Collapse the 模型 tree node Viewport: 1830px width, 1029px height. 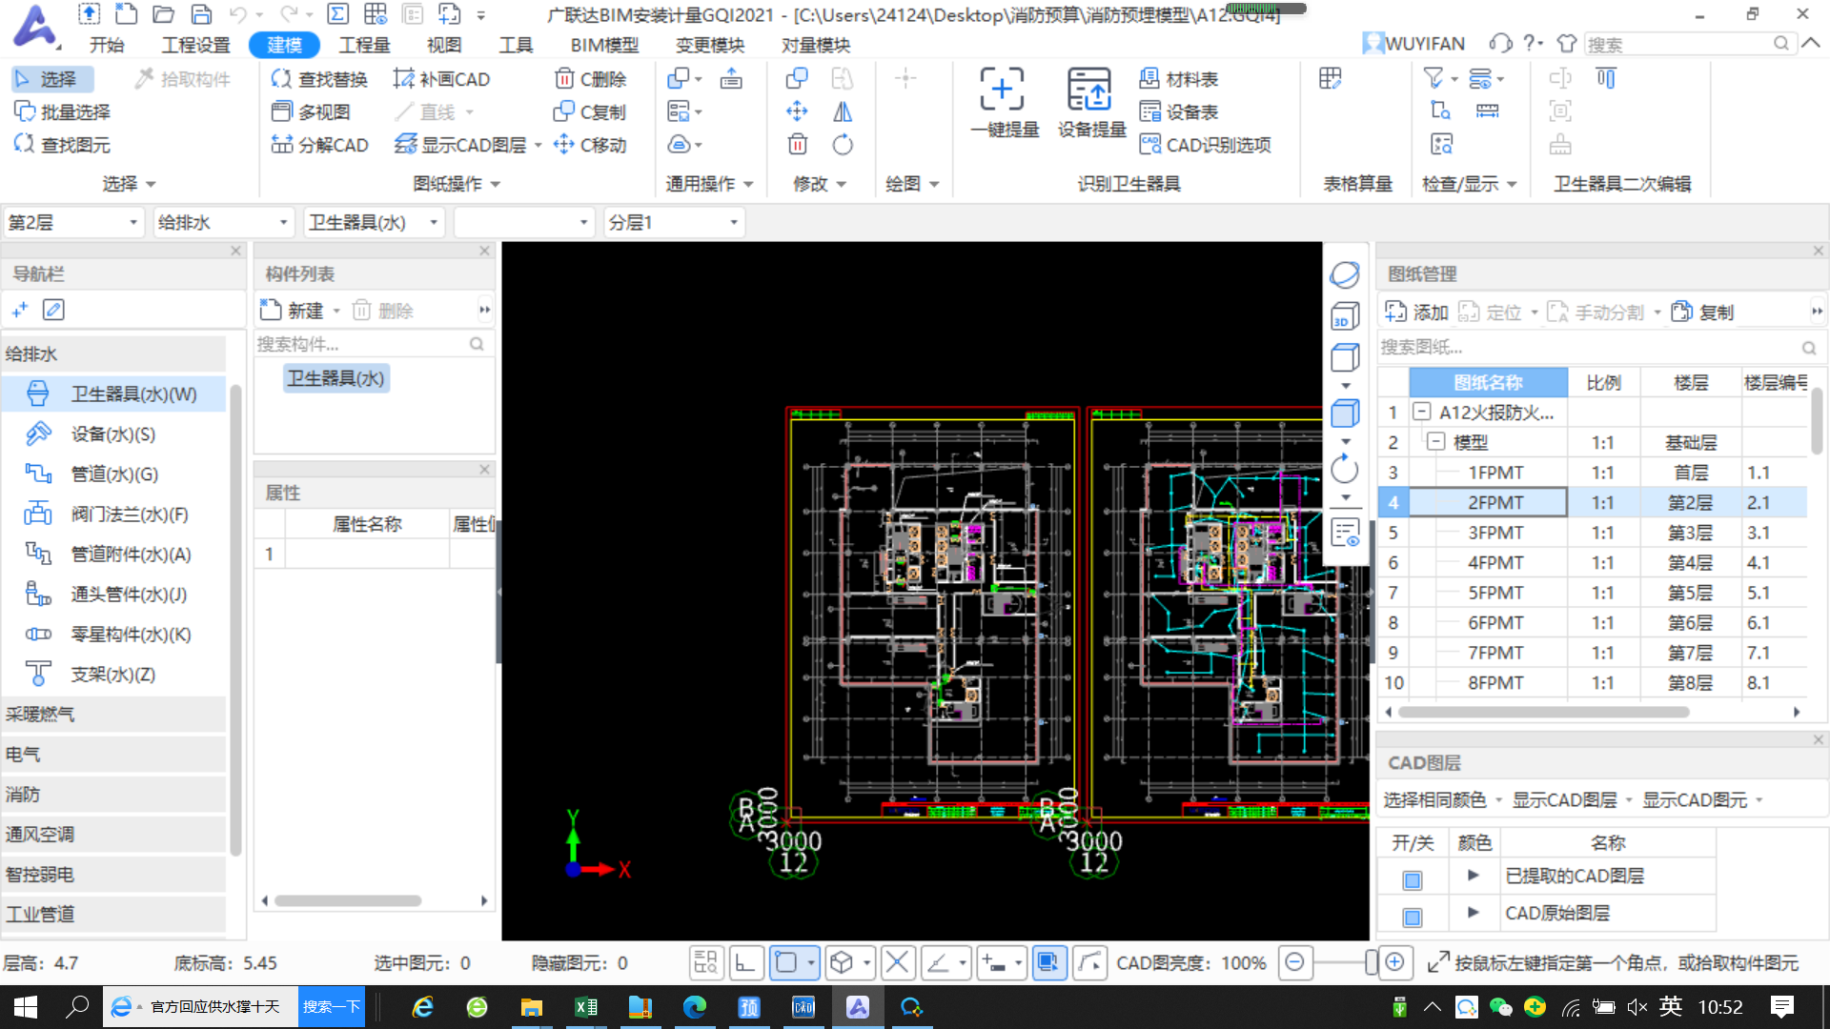pos(1436,441)
